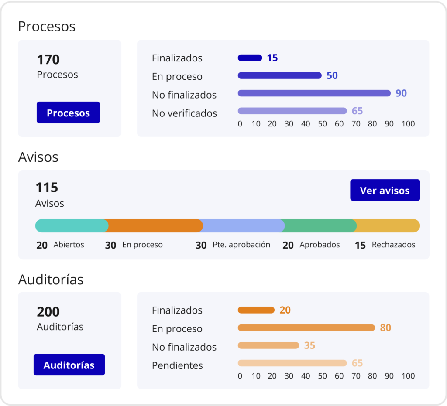Click the No finalizados bar showing 90

tap(314, 93)
